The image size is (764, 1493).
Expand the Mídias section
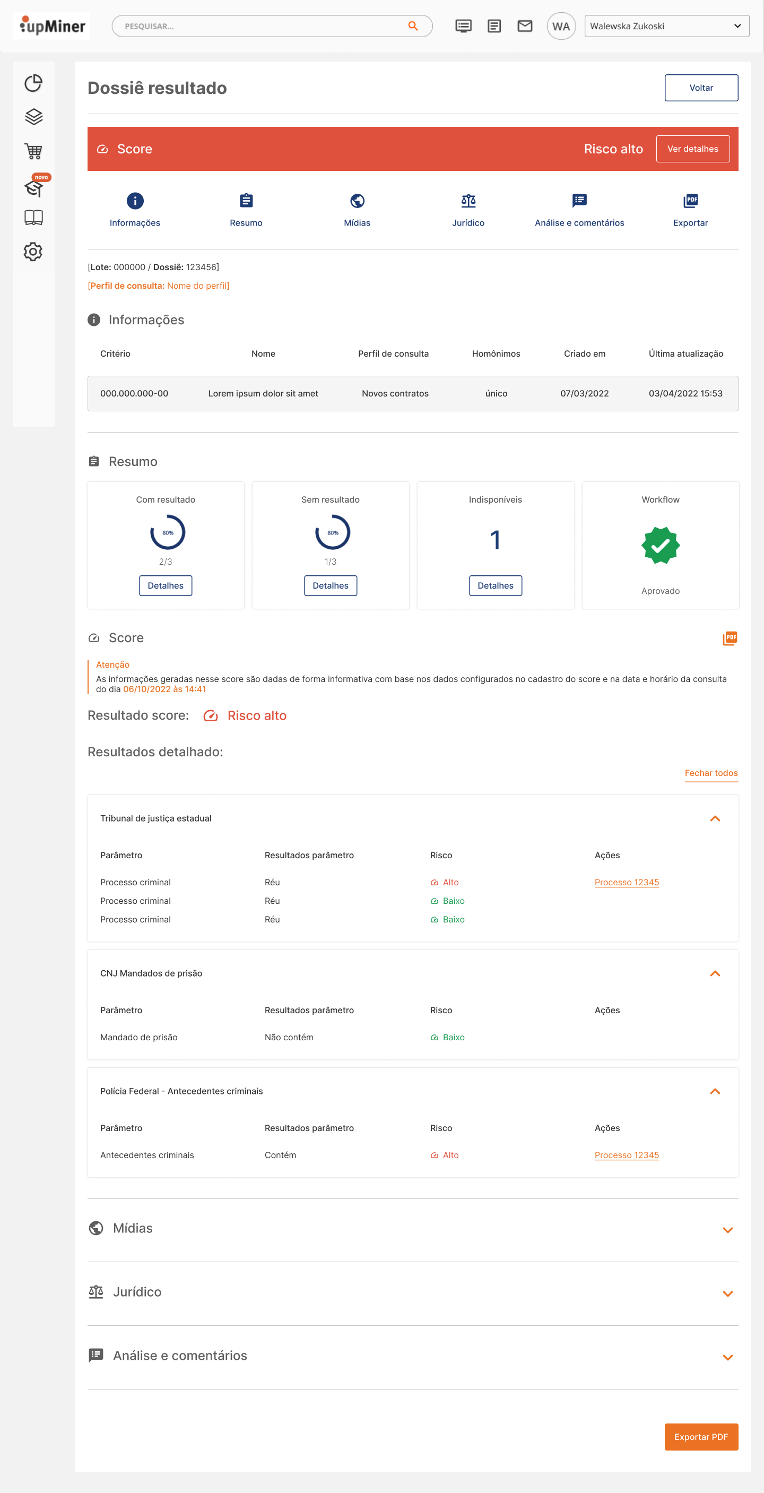coord(727,1230)
